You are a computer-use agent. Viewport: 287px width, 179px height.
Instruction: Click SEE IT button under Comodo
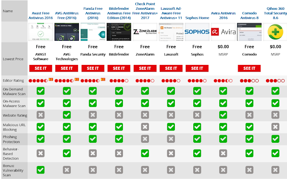(x=249, y=68)
